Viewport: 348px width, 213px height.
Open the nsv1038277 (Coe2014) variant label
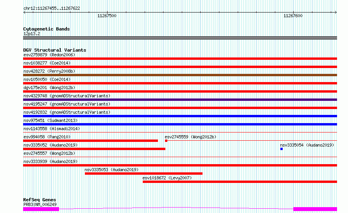47,63
